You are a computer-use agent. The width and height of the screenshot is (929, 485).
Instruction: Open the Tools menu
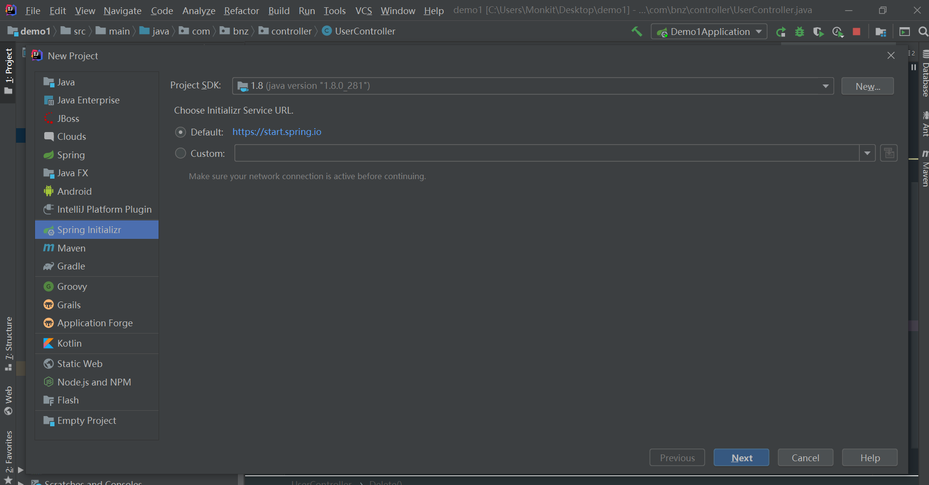pos(335,11)
